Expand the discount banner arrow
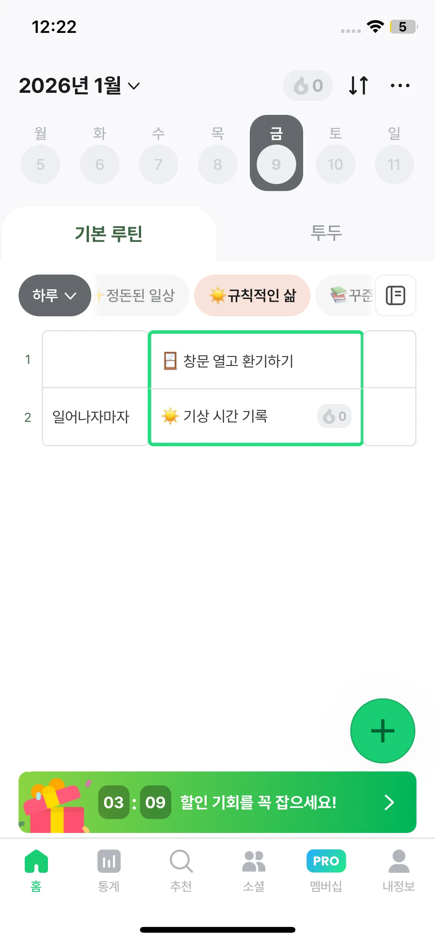435x942 pixels. [x=389, y=802]
